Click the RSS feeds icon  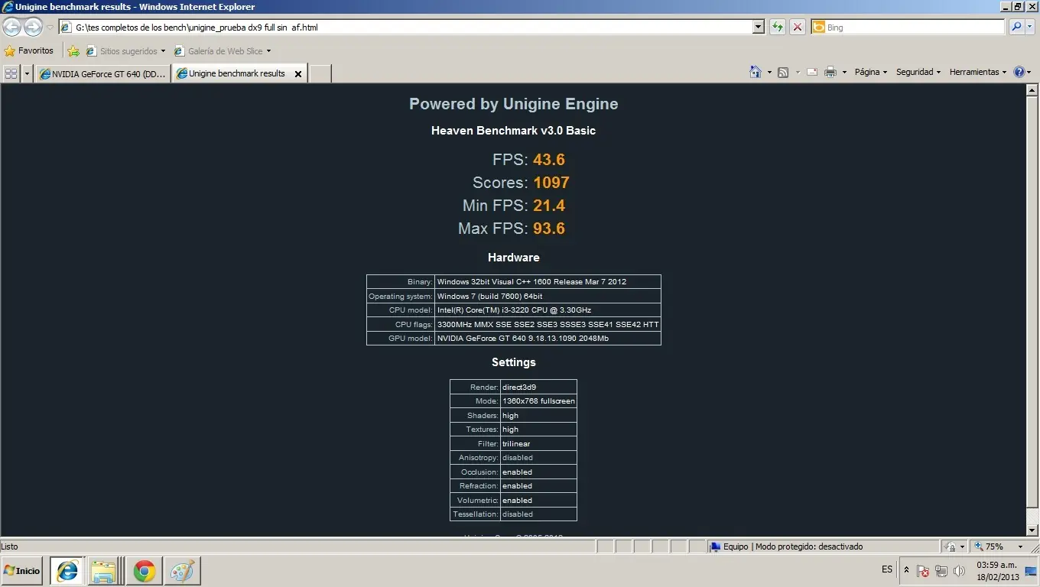click(783, 73)
